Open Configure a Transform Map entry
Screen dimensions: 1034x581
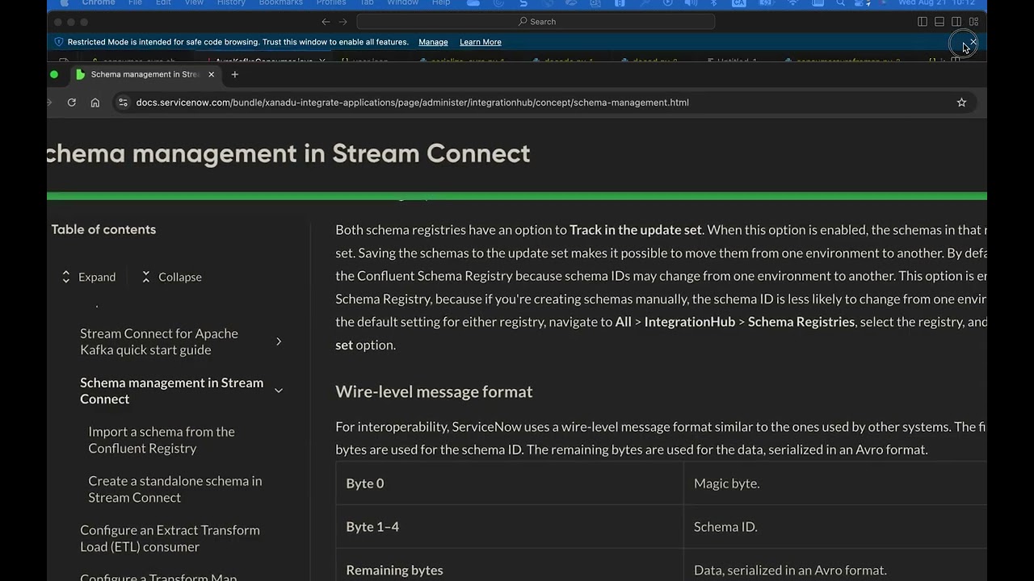pos(158,576)
